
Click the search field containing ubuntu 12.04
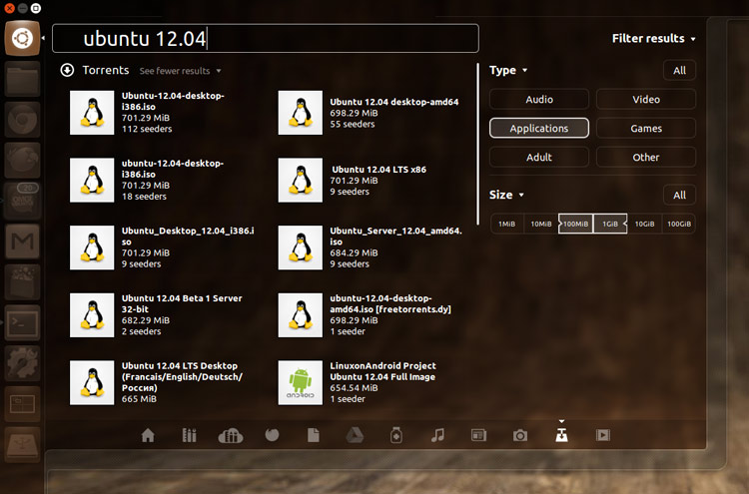[x=265, y=38]
